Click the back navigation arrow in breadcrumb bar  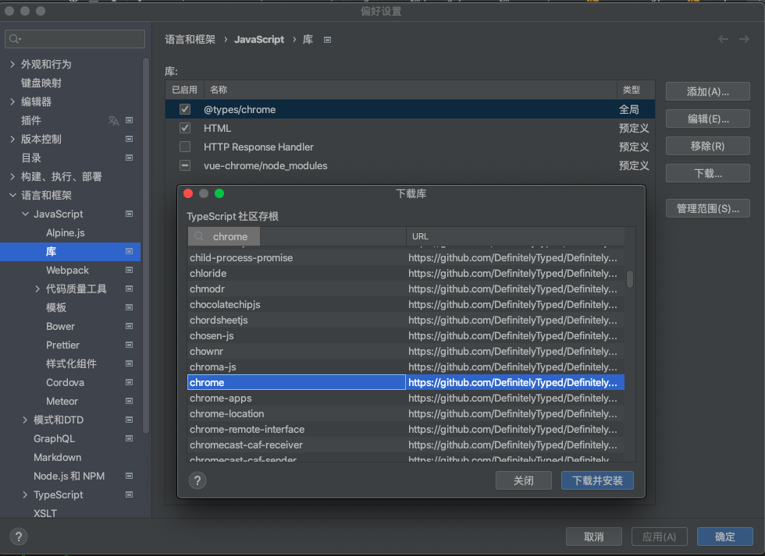click(x=724, y=39)
